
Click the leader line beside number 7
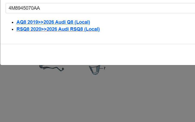point(101,68)
